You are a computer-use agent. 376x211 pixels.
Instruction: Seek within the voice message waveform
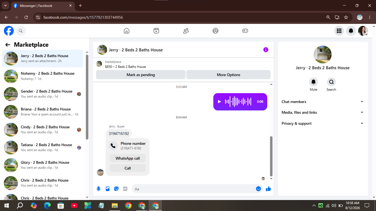238,102
